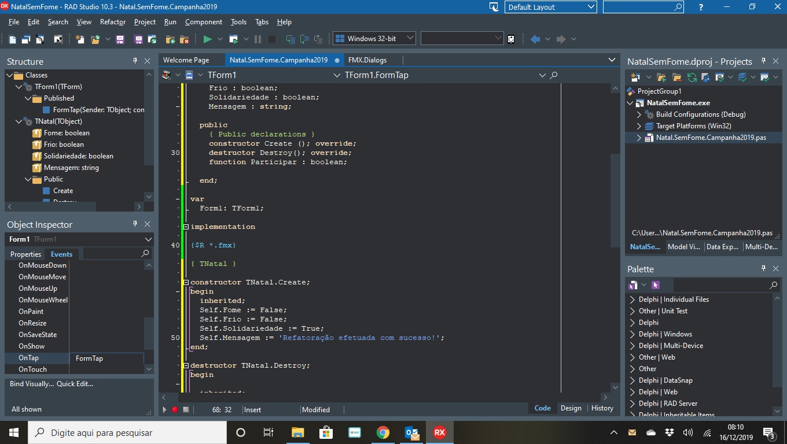Click Remove File from Project icon
The width and height of the screenshot is (787, 444).
point(185,39)
